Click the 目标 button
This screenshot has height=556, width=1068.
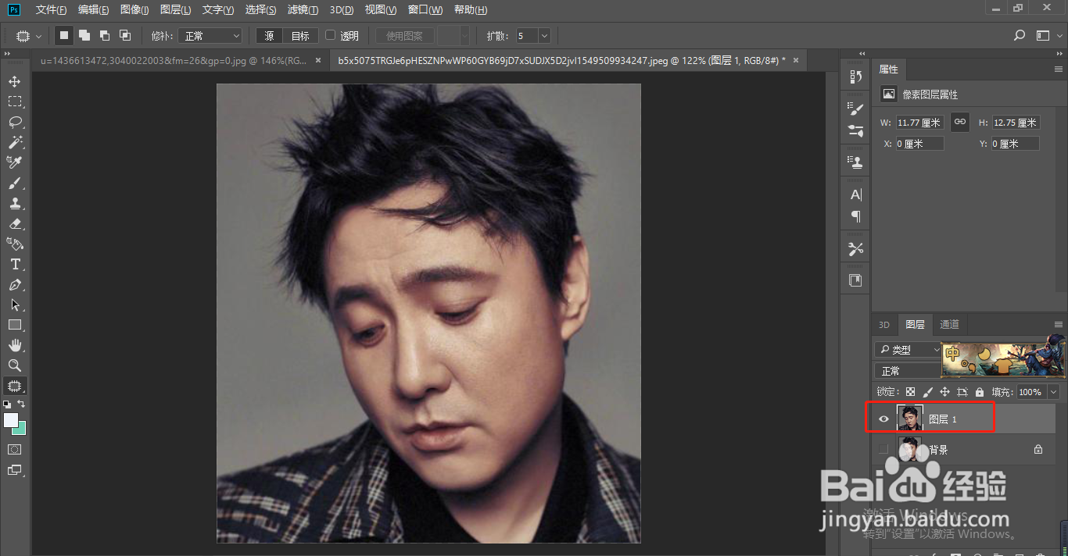[300, 36]
